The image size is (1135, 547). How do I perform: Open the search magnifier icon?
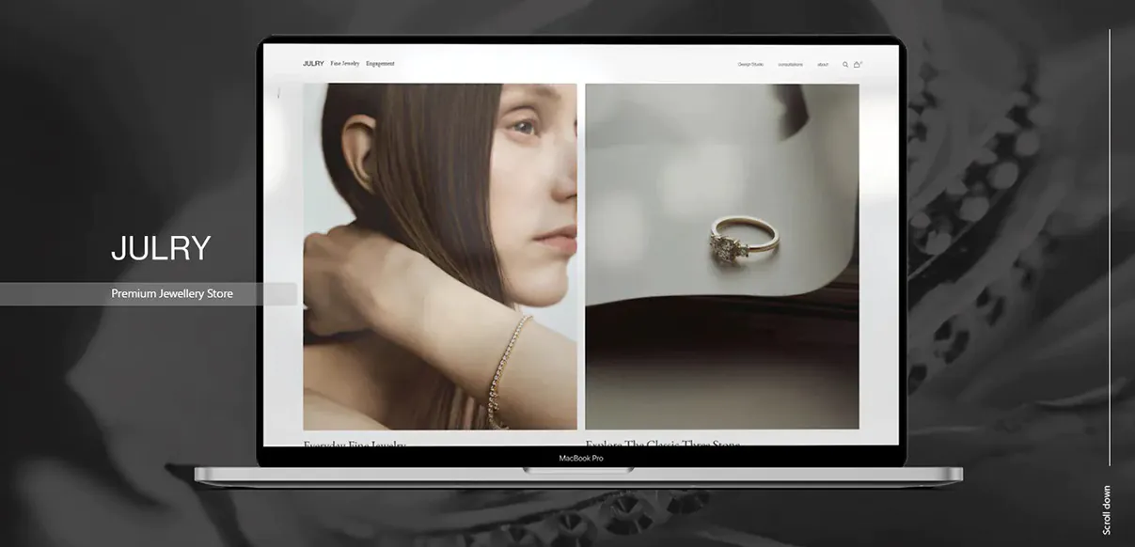845,64
